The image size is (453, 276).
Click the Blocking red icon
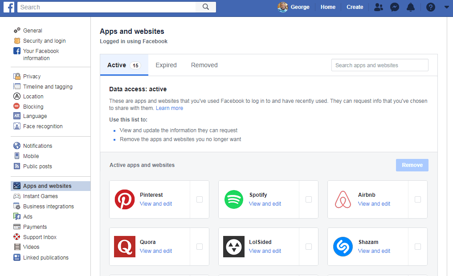17,106
